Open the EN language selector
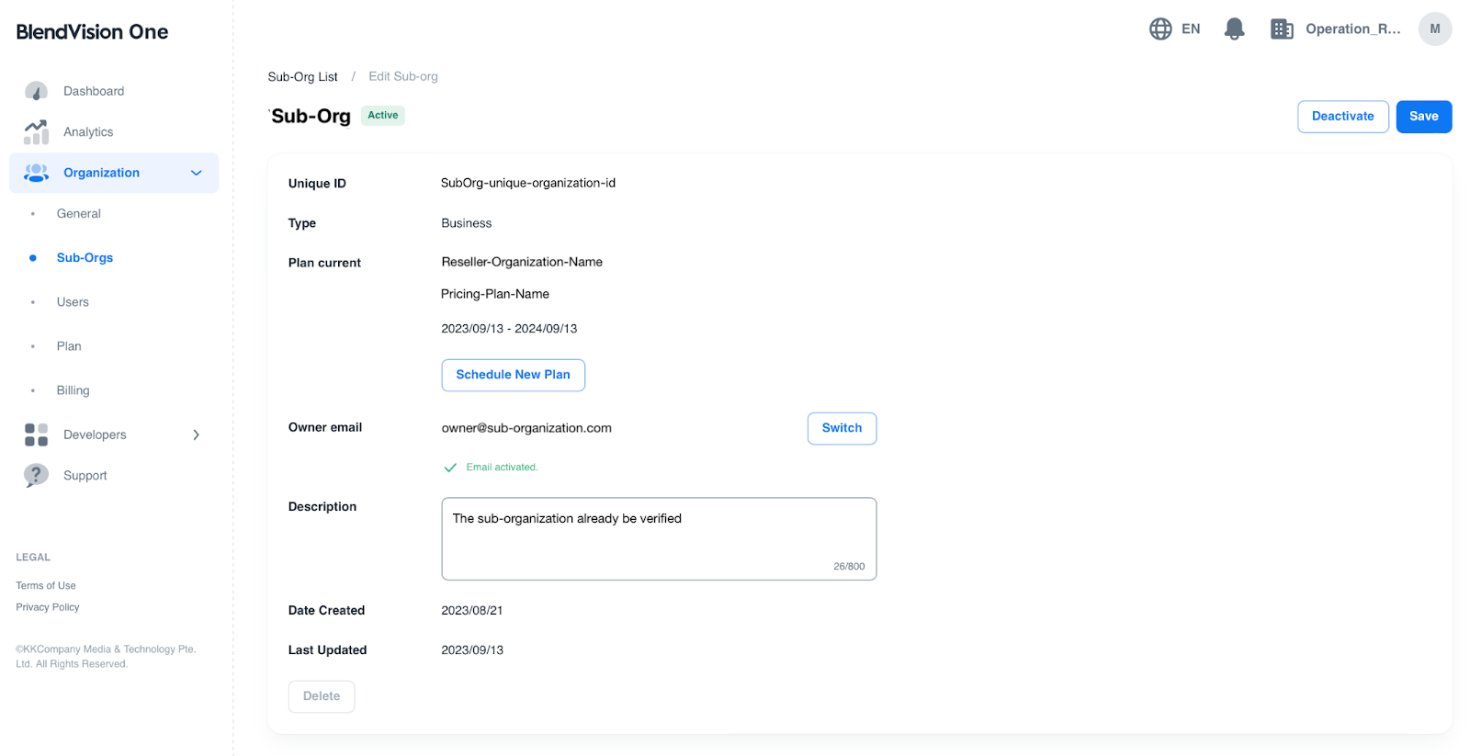 (1191, 29)
